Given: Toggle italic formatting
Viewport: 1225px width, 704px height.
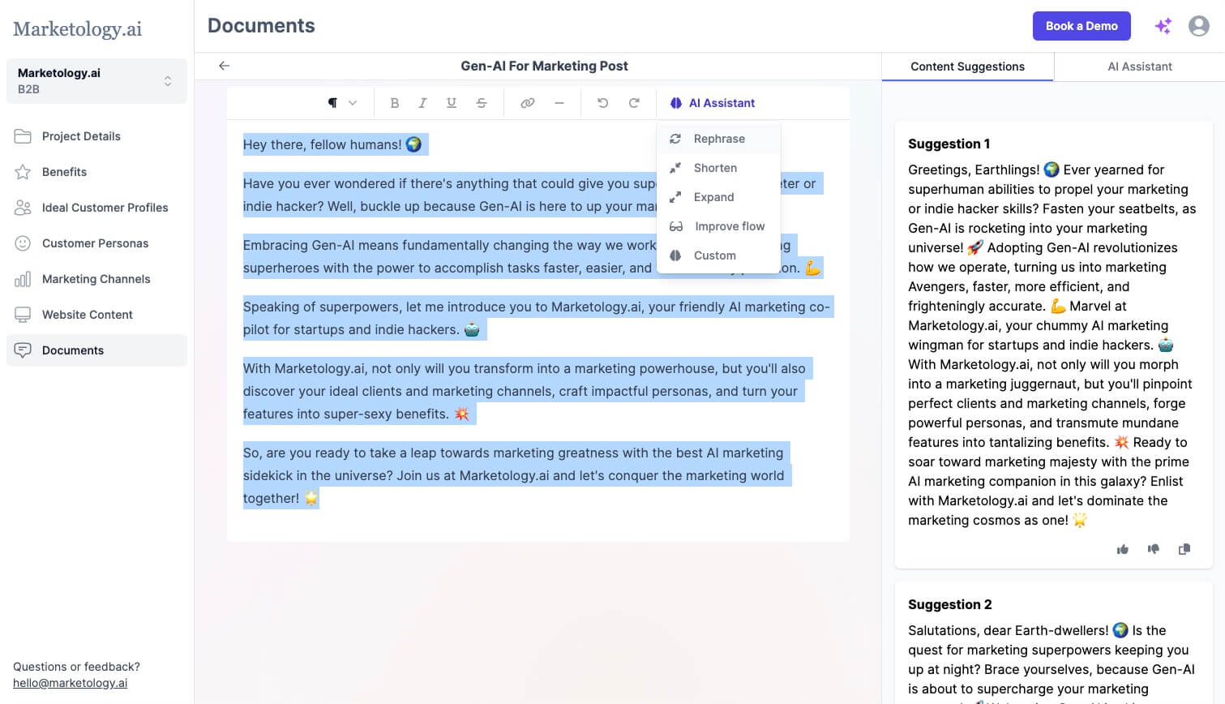Looking at the screenshot, I should pyautogui.click(x=422, y=103).
